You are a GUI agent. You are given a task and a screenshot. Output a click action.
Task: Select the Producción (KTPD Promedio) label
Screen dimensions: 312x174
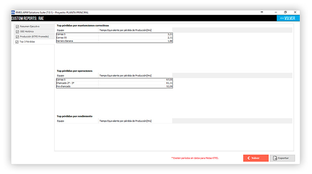tap(34, 37)
